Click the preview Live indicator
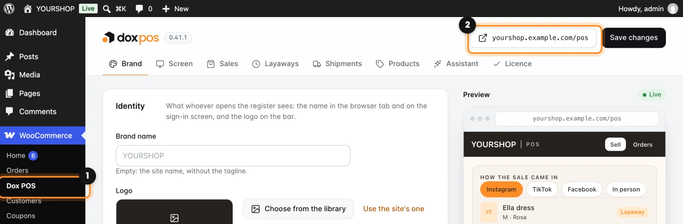The height and width of the screenshot is (224, 683). [x=651, y=94]
